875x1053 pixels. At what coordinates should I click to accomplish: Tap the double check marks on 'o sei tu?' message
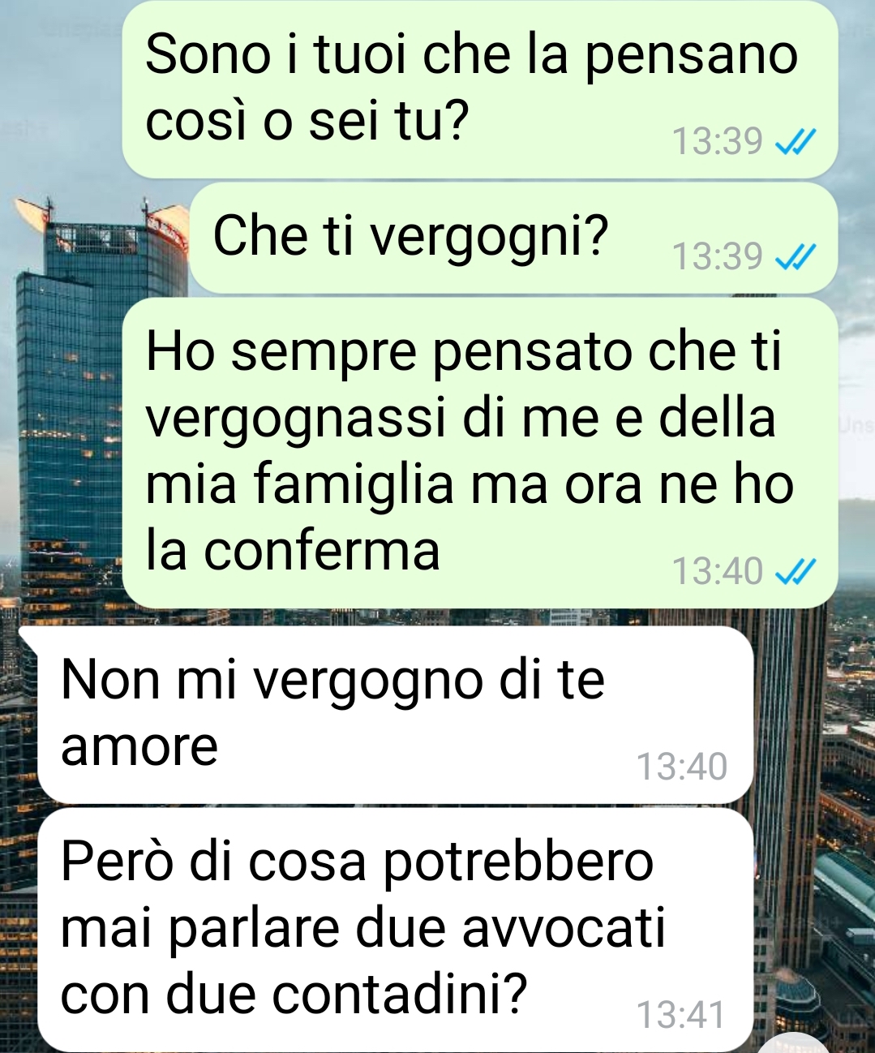click(794, 143)
